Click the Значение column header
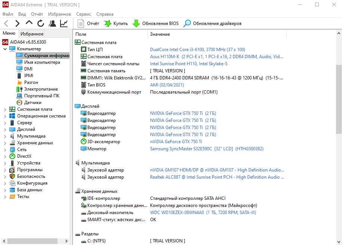 (217, 34)
